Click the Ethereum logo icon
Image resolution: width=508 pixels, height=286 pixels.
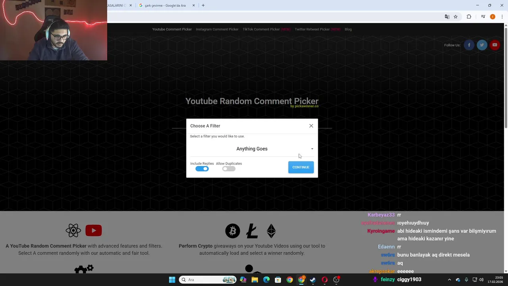271,231
